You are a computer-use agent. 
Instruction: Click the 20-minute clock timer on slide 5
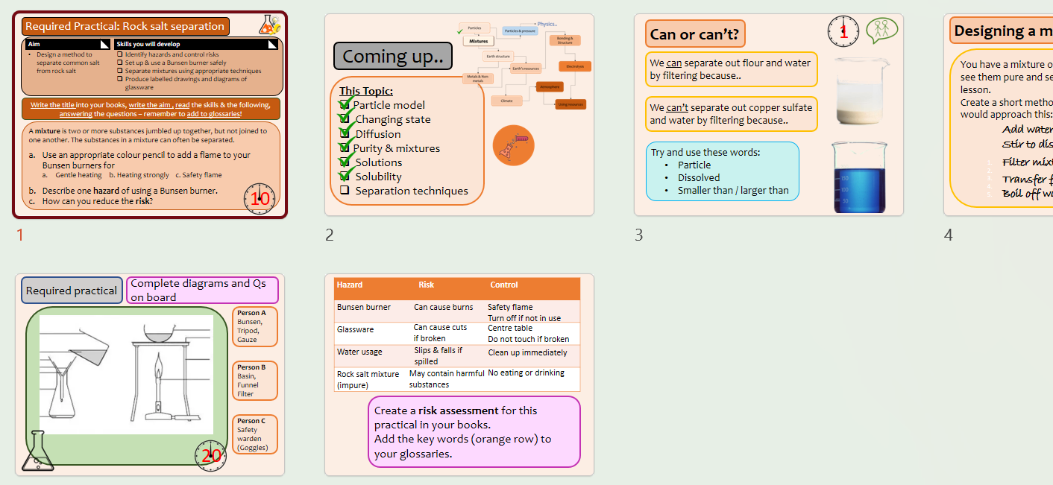[x=211, y=455]
